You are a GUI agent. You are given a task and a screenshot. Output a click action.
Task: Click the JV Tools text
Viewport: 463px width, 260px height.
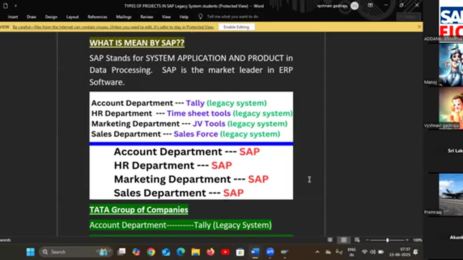(209, 124)
